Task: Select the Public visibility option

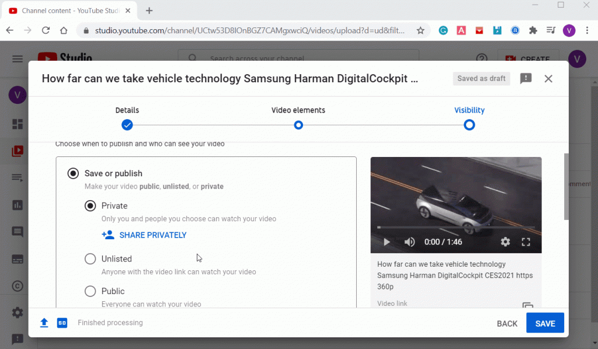Action: [x=91, y=291]
